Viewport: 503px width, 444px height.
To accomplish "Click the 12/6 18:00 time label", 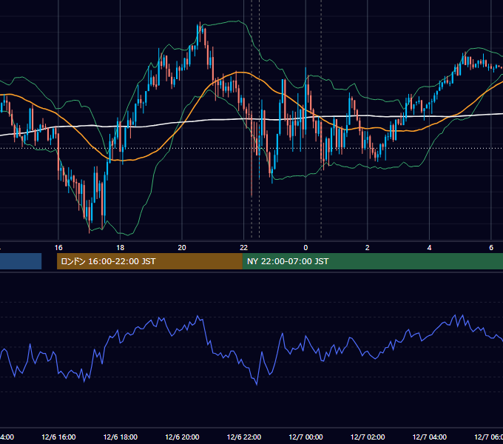I will point(121,437).
